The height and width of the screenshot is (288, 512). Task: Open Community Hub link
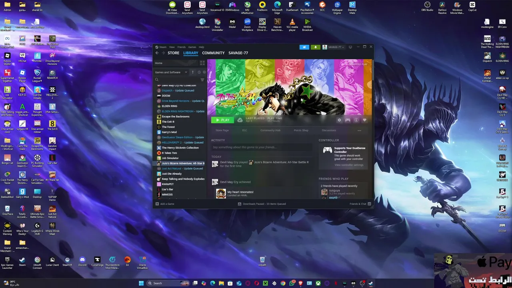tap(270, 130)
